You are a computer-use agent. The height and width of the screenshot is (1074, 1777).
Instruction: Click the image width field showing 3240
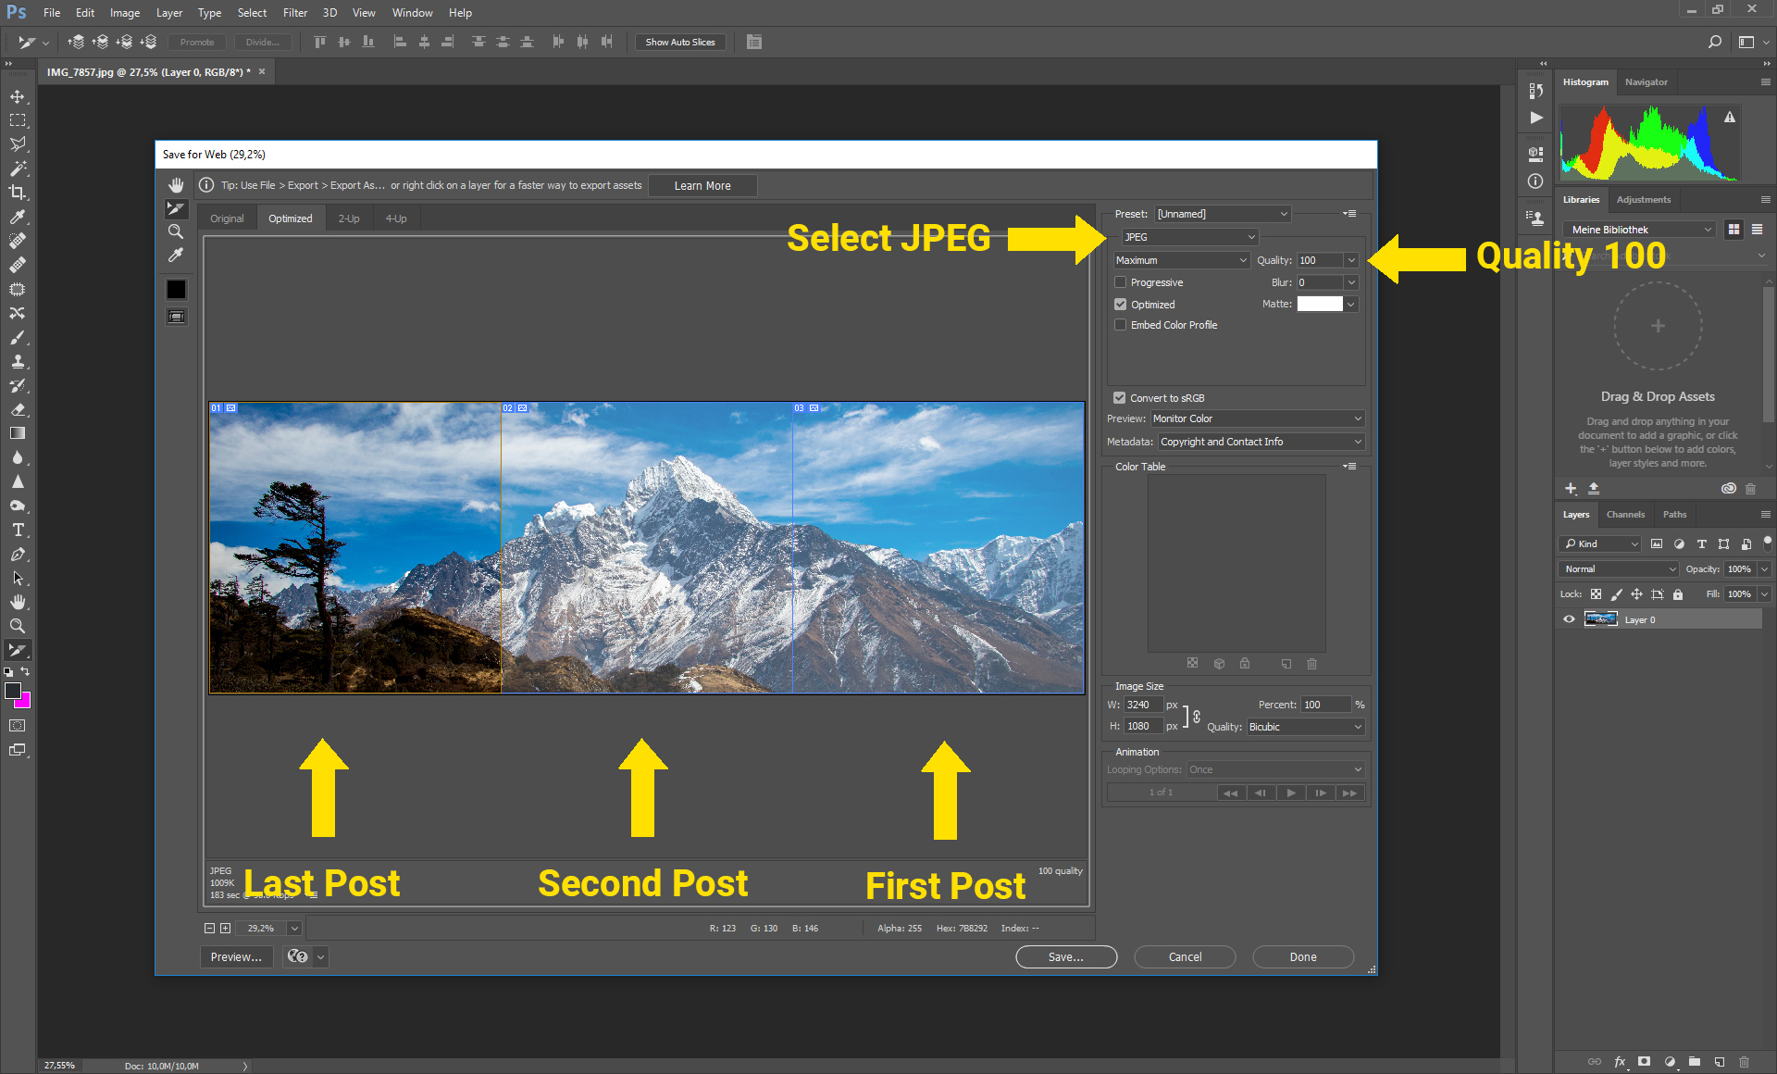(1144, 705)
